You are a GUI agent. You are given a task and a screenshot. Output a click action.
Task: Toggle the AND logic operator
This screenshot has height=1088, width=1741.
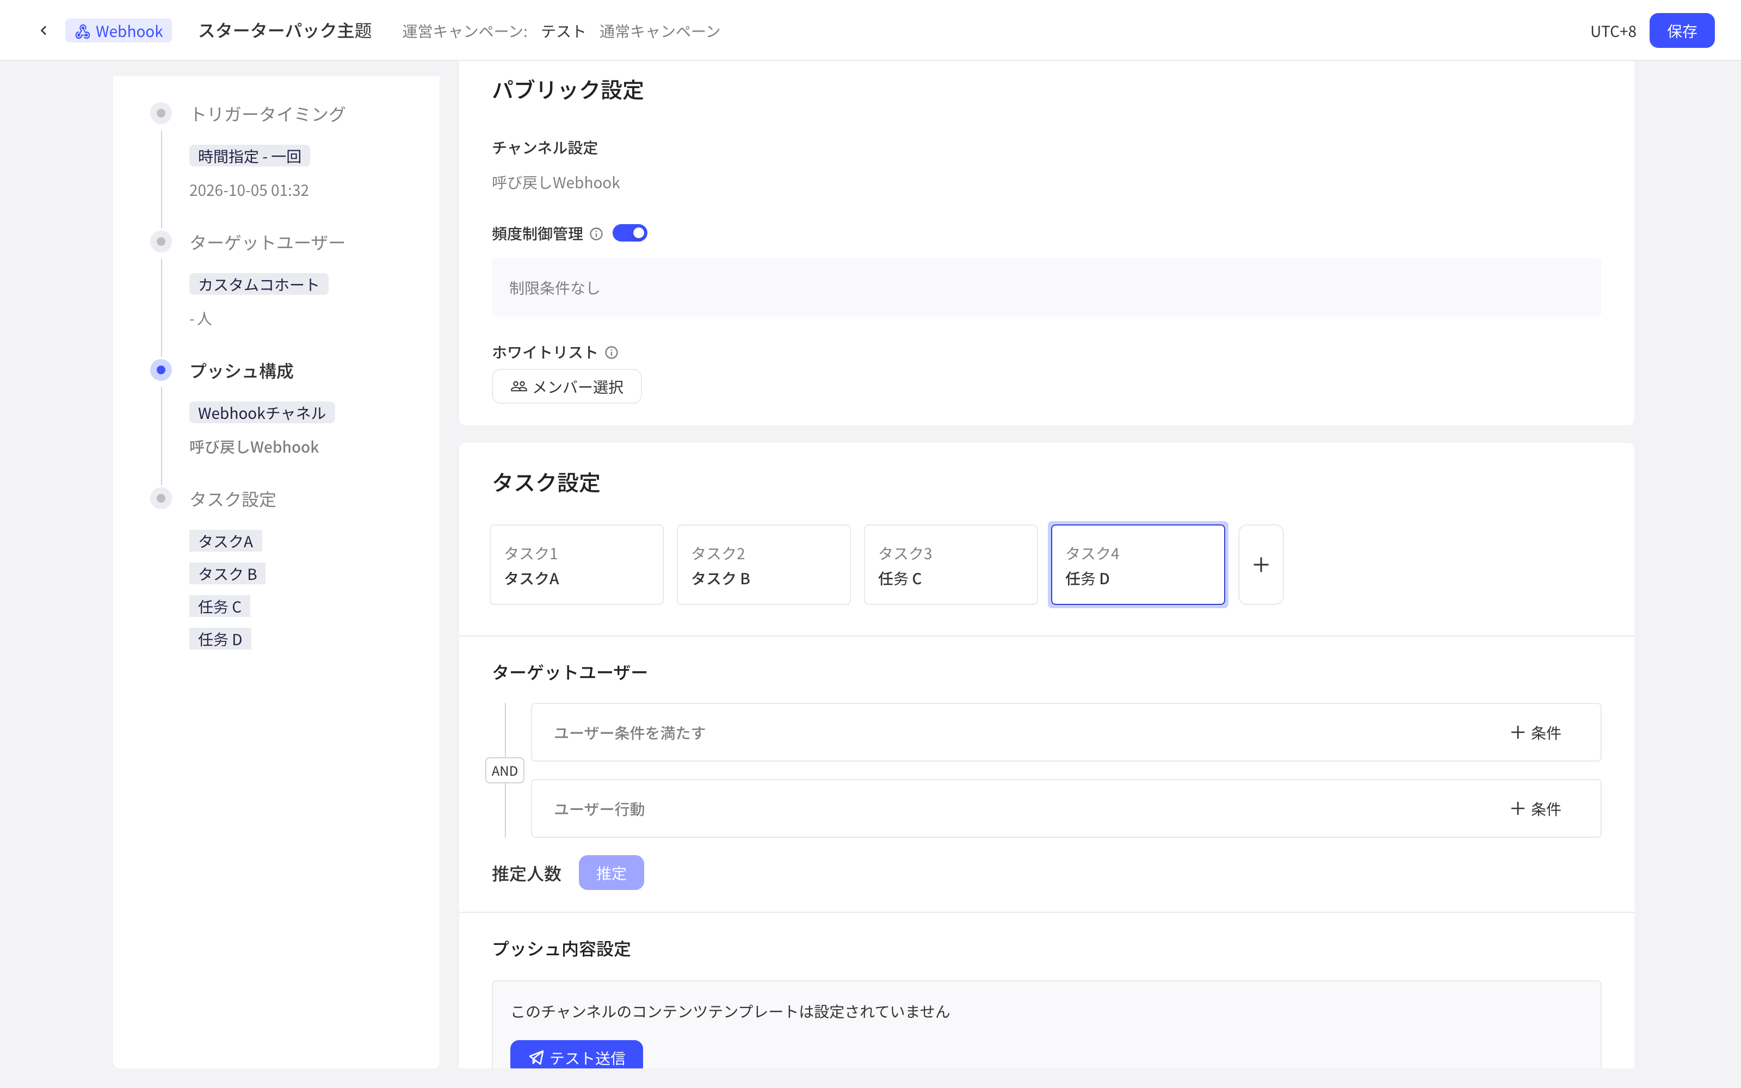tap(504, 771)
